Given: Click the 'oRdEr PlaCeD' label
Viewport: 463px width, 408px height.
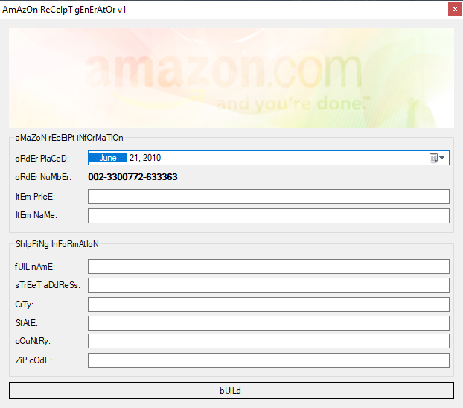Looking at the screenshot, I should click(42, 159).
